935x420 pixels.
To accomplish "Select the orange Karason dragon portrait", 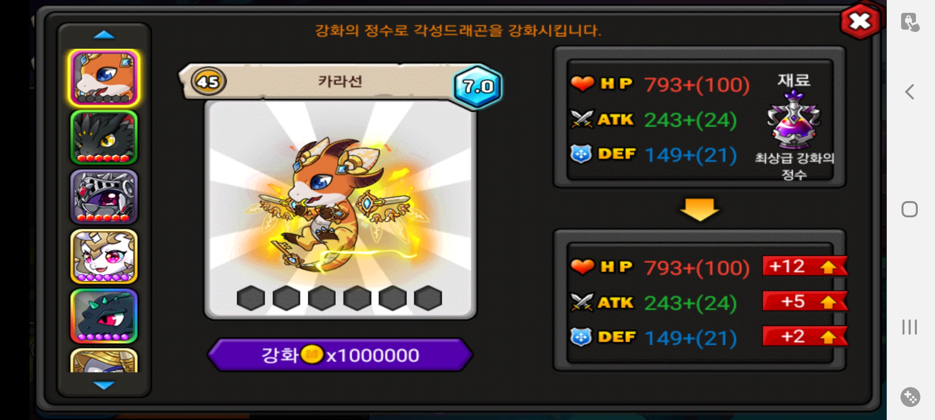I will (x=104, y=78).
